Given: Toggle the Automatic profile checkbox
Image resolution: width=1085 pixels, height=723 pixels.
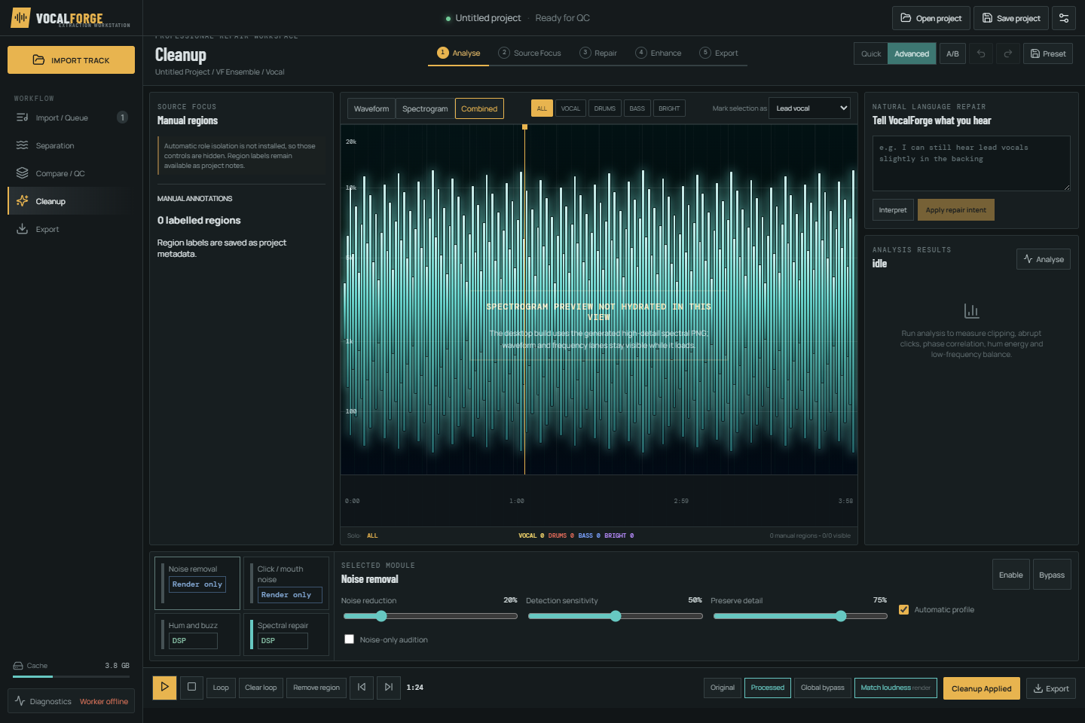Looking at the screenshot, I should 903,609.
